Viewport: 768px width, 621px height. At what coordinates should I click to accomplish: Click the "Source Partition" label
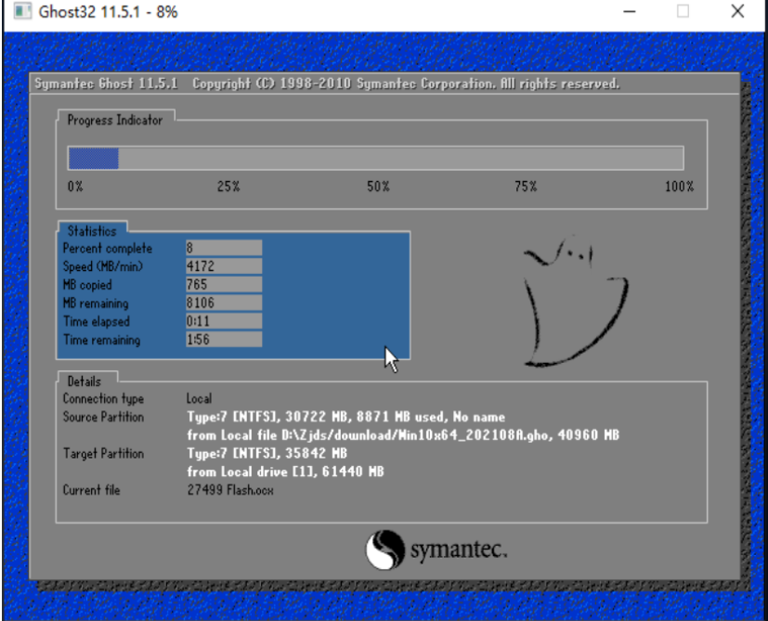click(x=103, y=418)
